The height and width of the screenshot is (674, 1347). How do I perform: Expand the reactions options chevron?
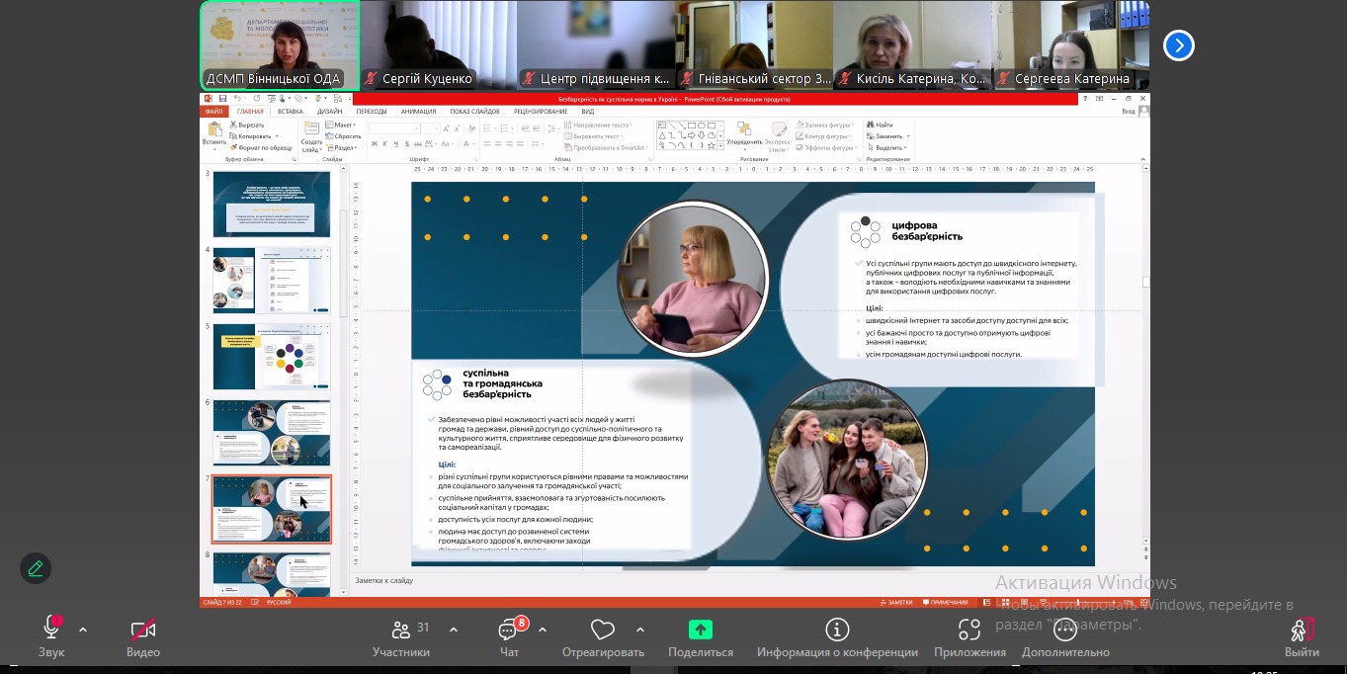click(640, 630)
